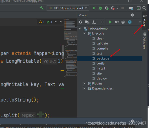Reload all Maven projects icon
The image size is (149, 128).
[81, 22]
